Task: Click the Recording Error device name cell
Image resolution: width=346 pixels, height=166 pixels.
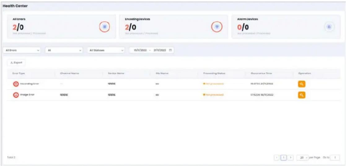Action: click(112, 84)
